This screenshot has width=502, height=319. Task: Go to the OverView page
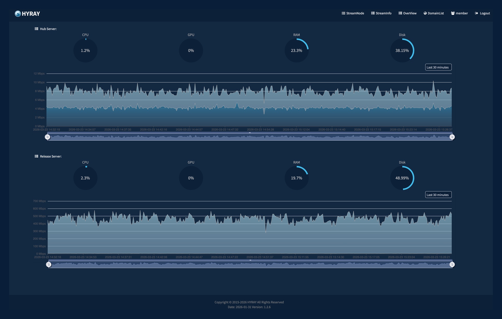(409, 13)
